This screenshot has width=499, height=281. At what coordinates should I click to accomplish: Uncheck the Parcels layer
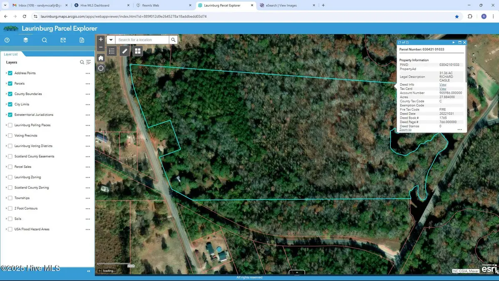pyautogui.click(x=10, y=83)
